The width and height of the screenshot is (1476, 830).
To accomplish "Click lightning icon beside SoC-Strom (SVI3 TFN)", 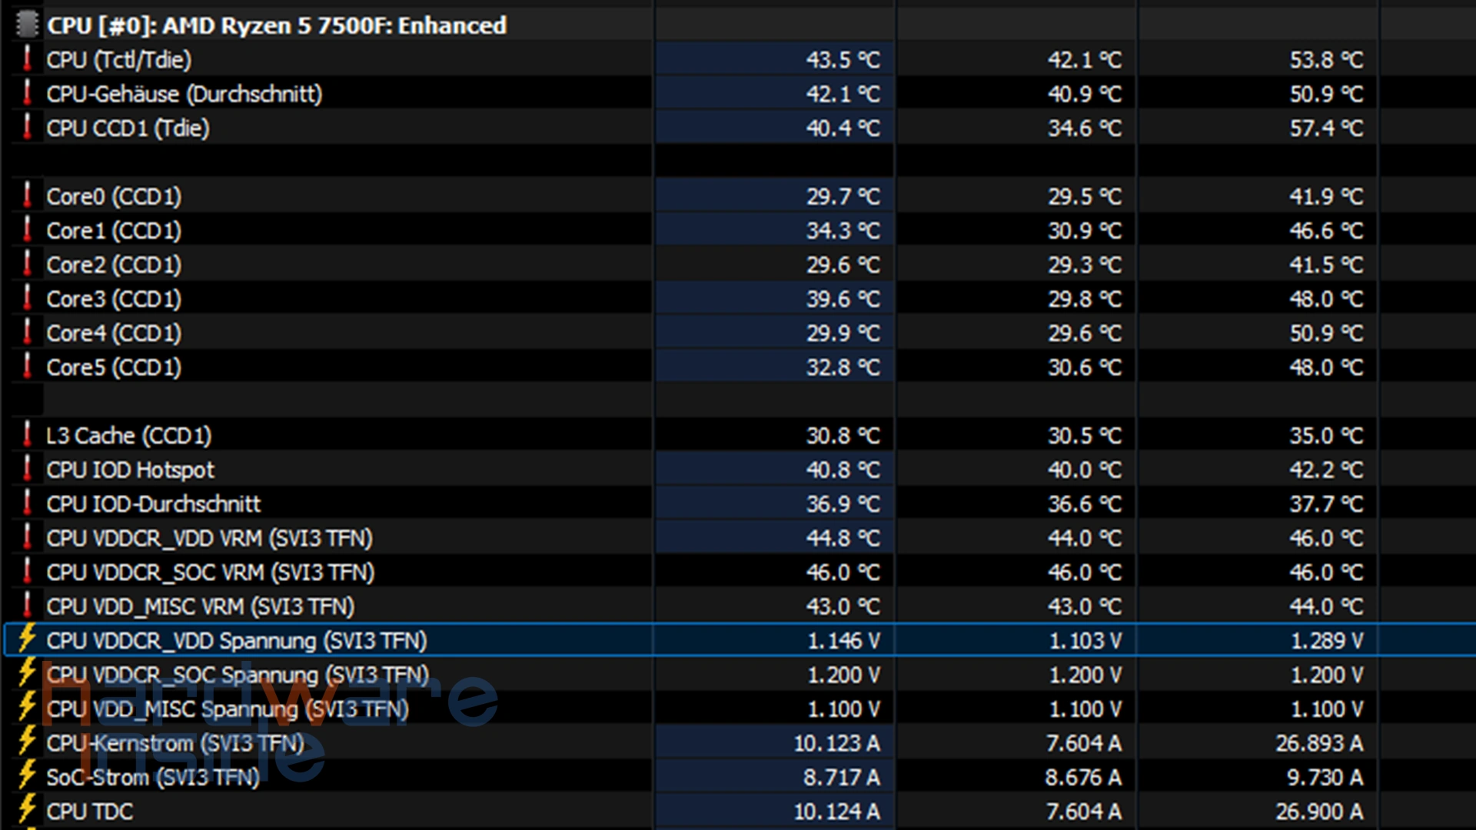I will (x=28, y=775).
